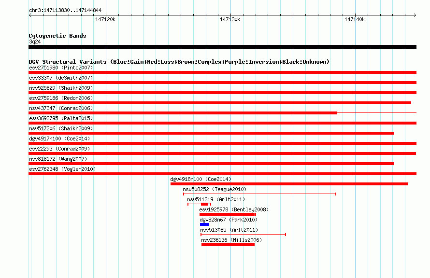
Task: Open the esv2762348 (Vogler2010) label
Action: (x=62, y=169)
